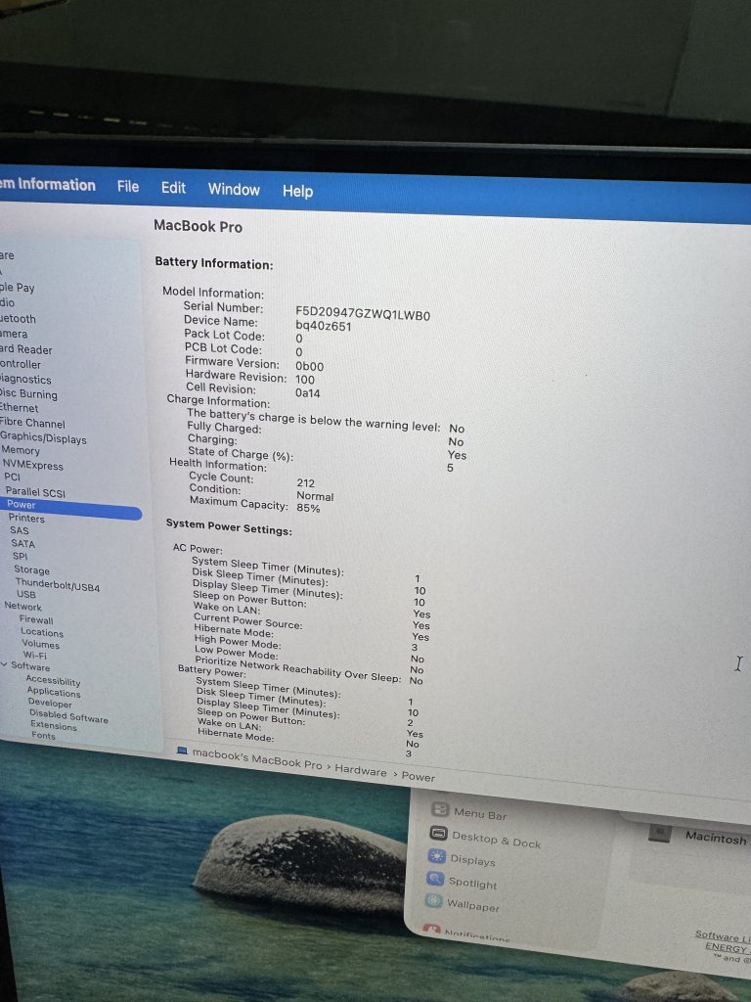Select Fibre Channel in the sidebar
This screenshot has width=751, height=1002.
tap(32, 423)
